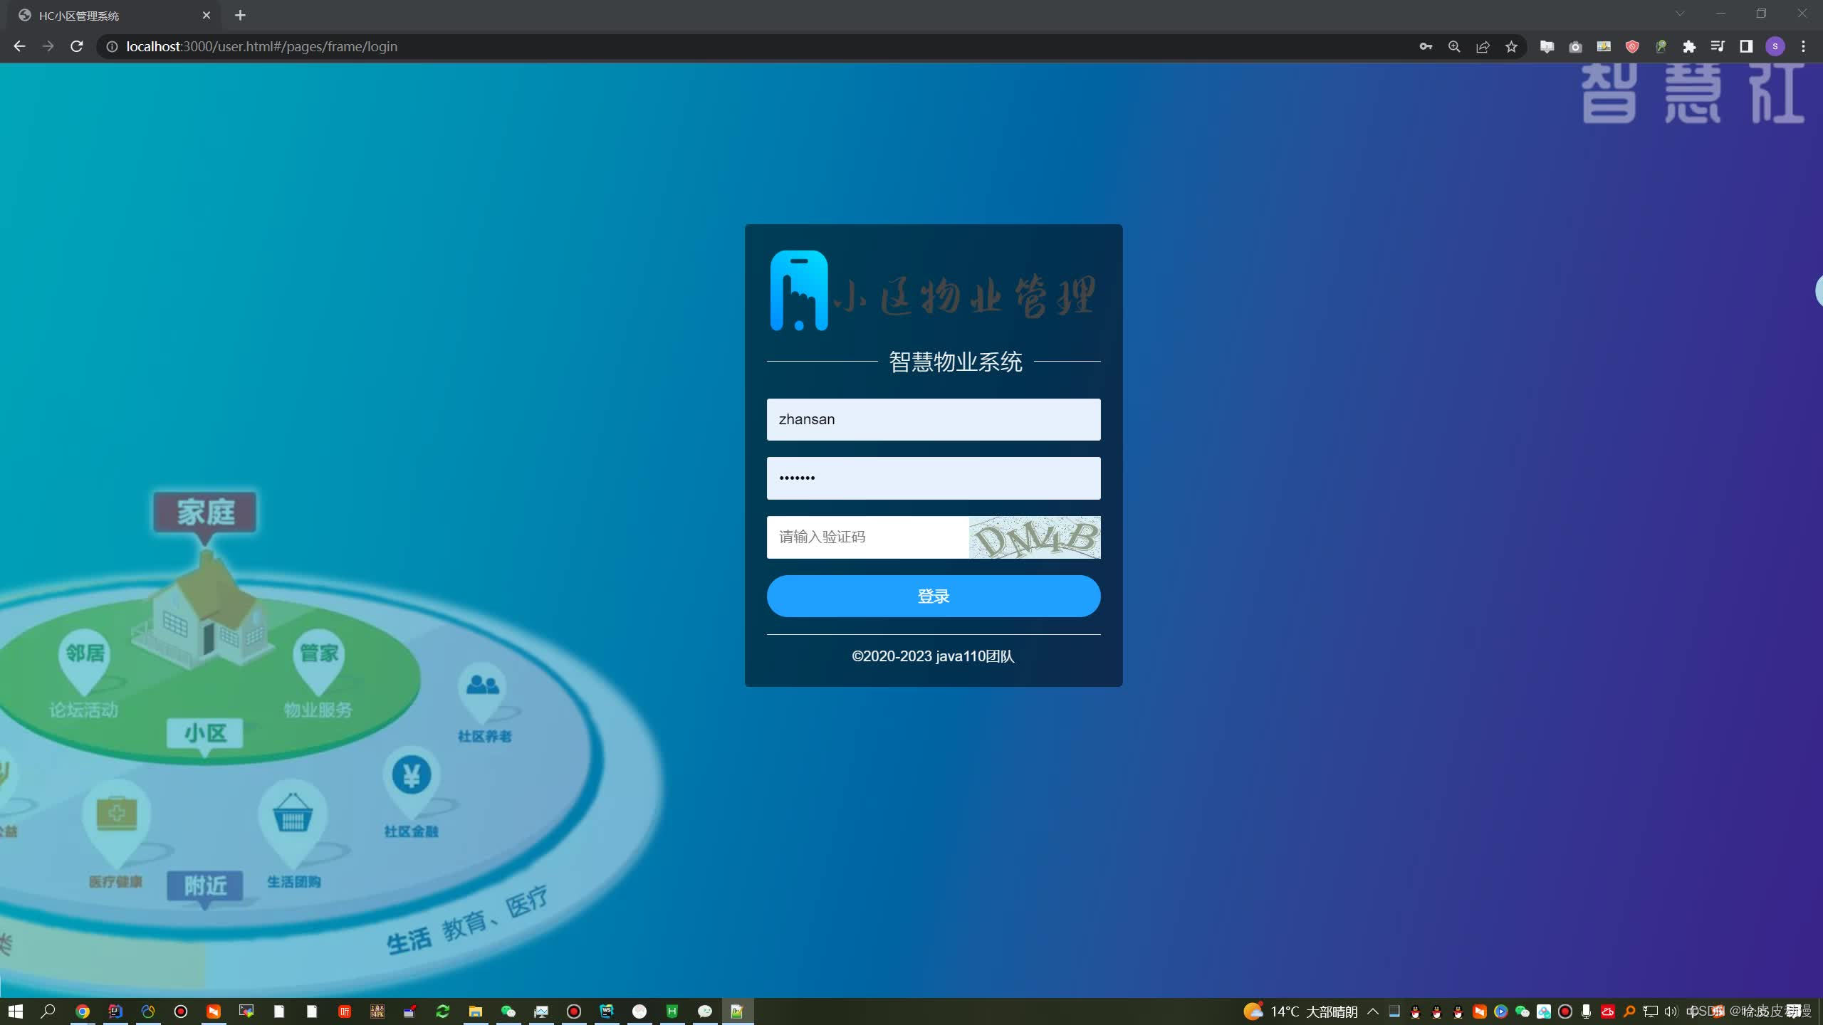Viewport: 1823px width, 1025px height.
Task: Click the 登录 login button
Action: (933, 596)
